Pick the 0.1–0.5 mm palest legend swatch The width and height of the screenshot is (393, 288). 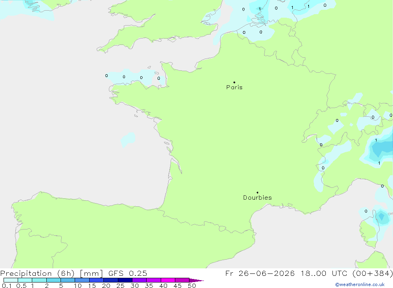pos(11,280)
